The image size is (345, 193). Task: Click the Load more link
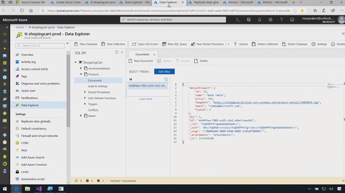click(x=146, y=99)
